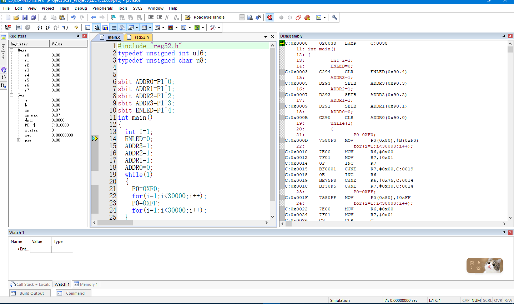Open the RoadTypeHandle find dropdown
The height and width of the screenshot is (304, 514).
(x=242, y=18)
